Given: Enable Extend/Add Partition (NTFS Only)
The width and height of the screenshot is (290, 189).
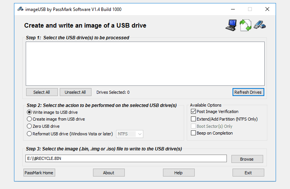Looking at the screenshot, I should (193, 119).
